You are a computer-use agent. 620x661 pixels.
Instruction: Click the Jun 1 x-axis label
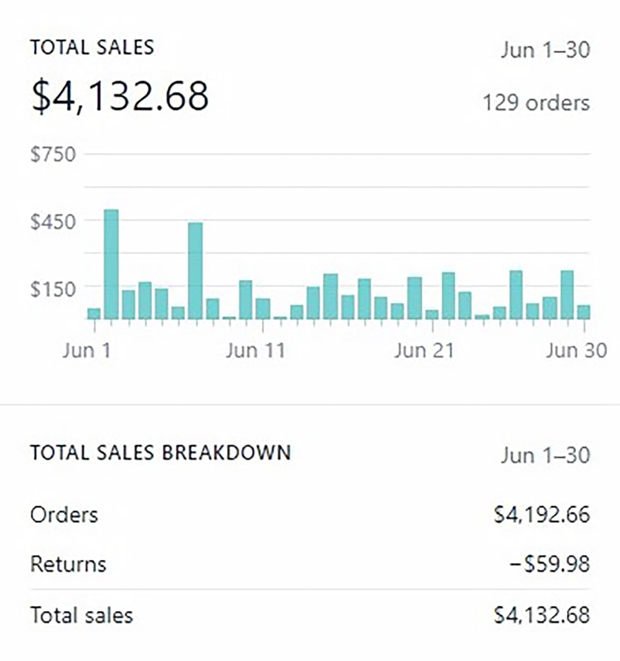coord(87,350)
